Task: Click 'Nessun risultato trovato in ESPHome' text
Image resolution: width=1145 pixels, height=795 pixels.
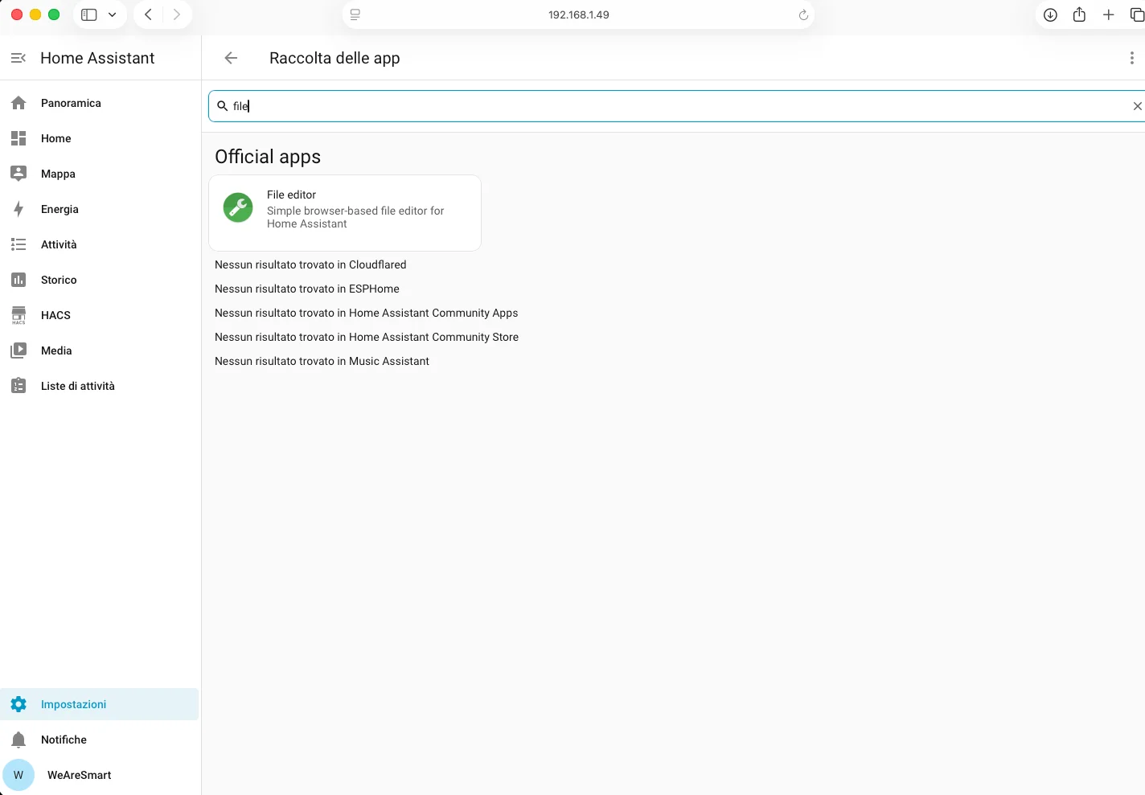Action: 307,289
